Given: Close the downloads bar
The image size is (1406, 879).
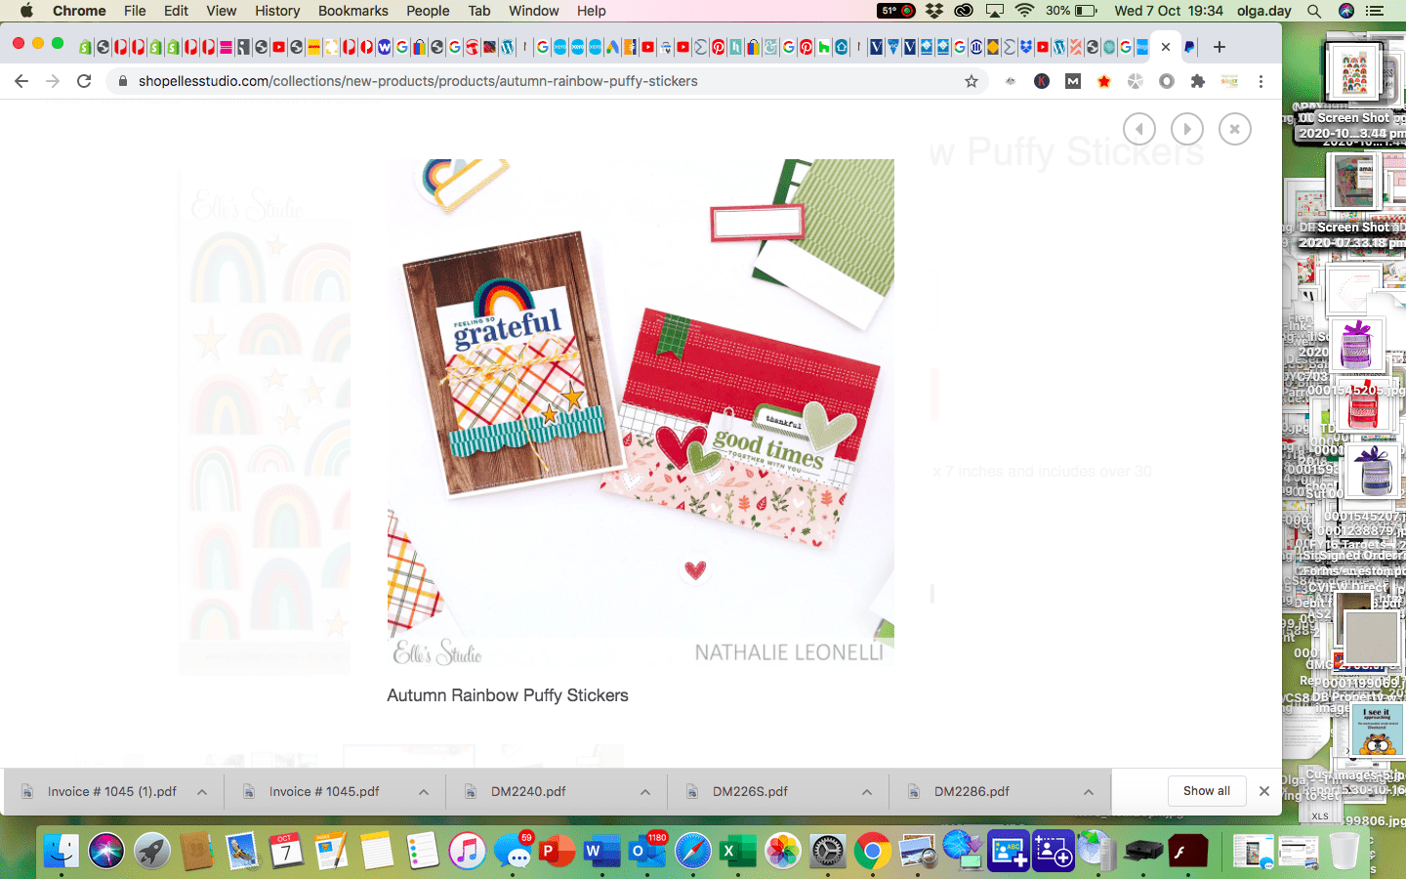Looking at the screenshot, I should 1264,791.
